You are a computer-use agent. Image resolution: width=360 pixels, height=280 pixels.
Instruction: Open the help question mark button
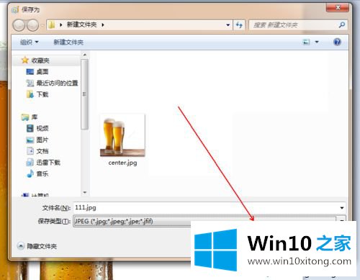point(337,42)
